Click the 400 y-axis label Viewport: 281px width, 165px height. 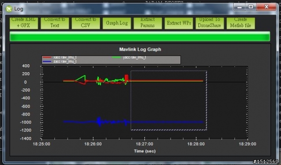[26, 66]
